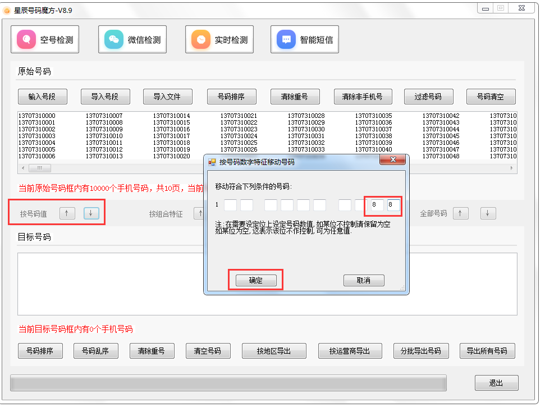The height and width of the screenshot is (407, 545).
Task: Click the left arrow of the horizontal scrollbar
Action: [22, 167]
